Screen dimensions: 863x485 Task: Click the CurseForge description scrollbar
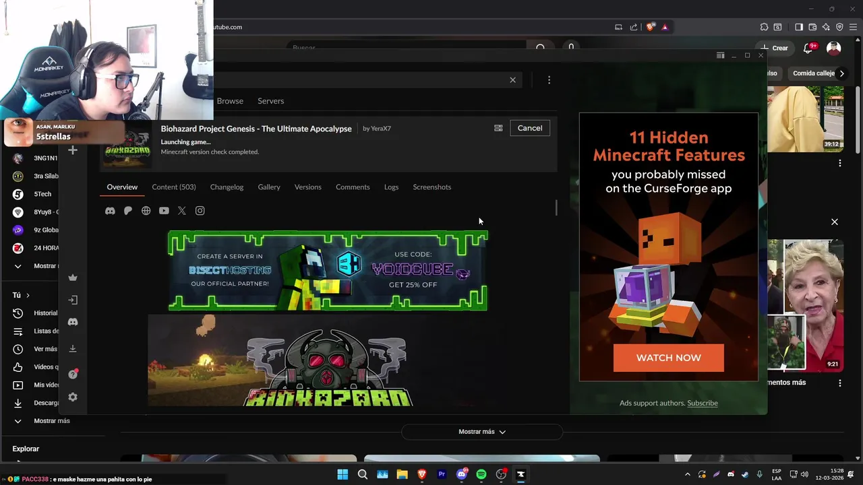(556, 207)
